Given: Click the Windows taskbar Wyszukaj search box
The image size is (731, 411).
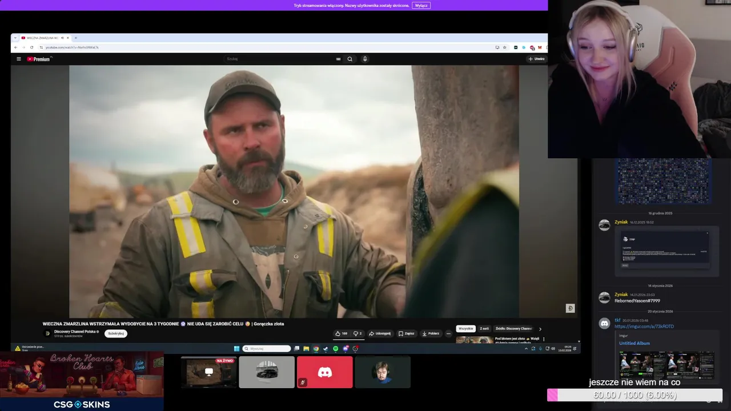Looking at the screenshot, I should 267,349.
